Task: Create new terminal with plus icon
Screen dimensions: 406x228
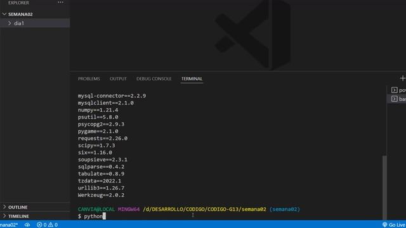Action: point(402,78)
